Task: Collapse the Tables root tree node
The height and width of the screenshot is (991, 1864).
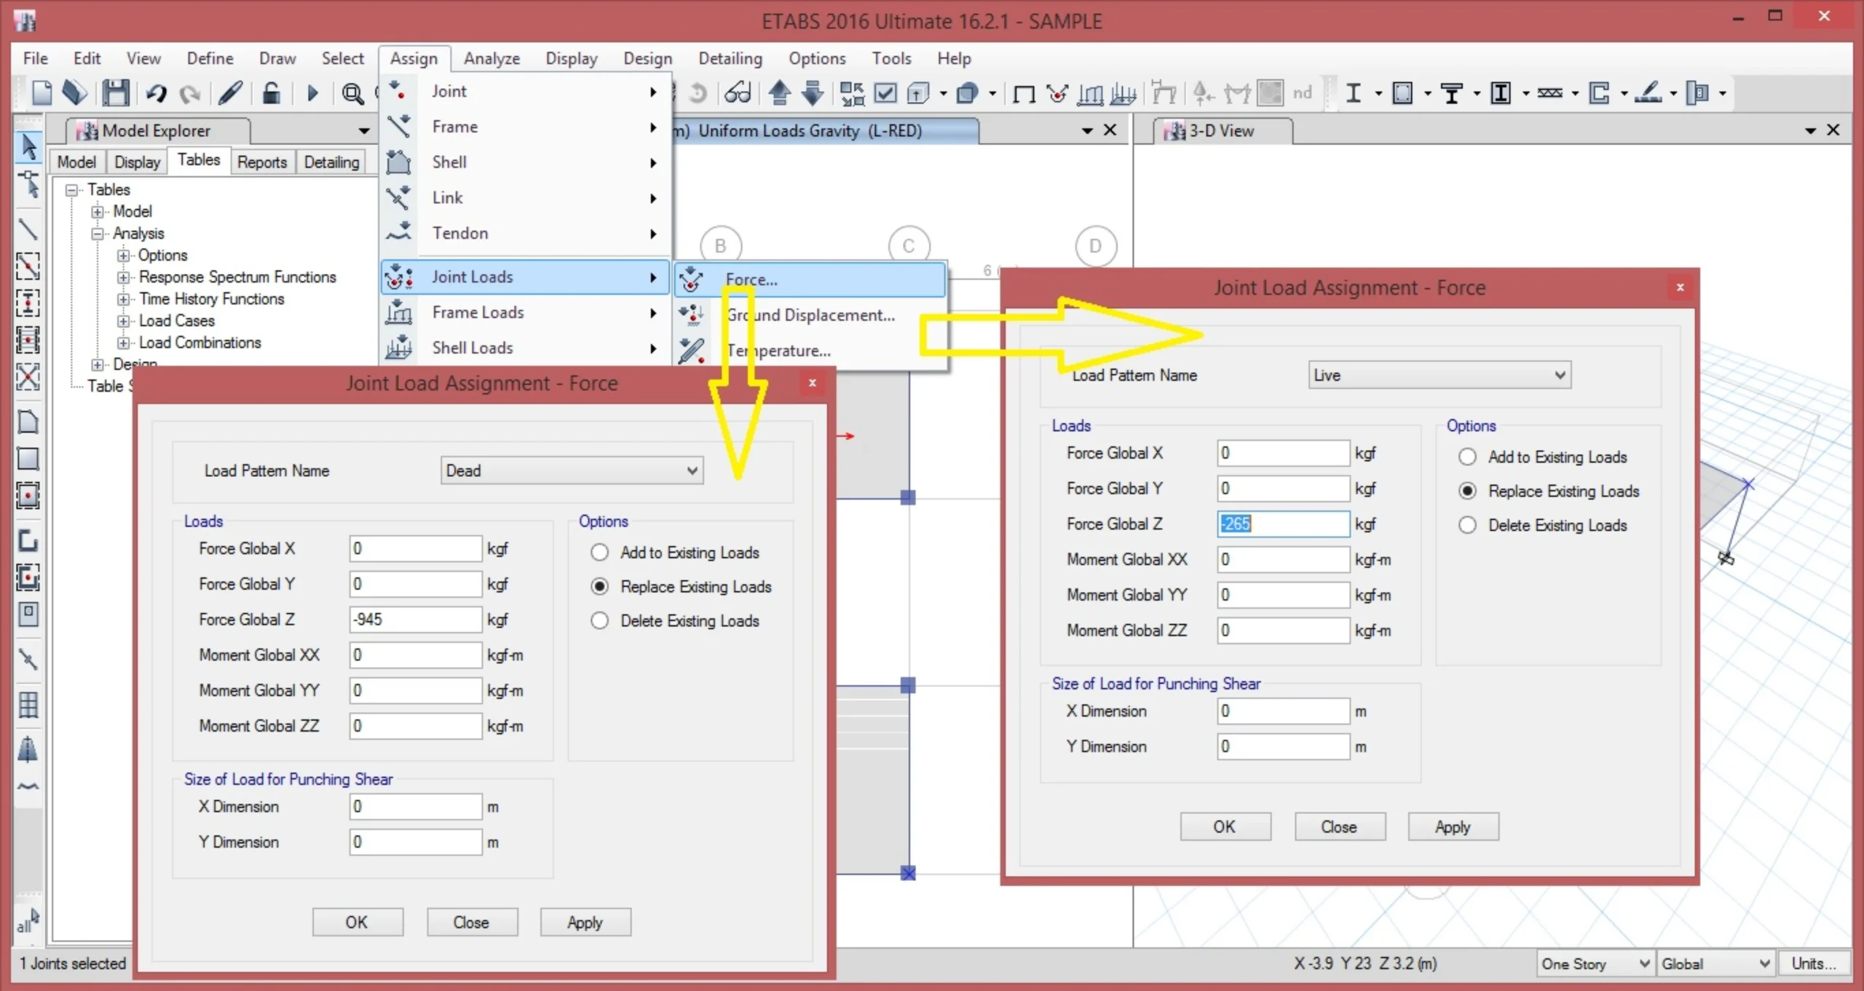Action: (x=71, y=190)
